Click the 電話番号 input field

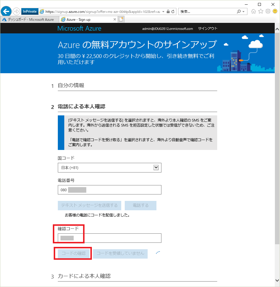[109, 190]
